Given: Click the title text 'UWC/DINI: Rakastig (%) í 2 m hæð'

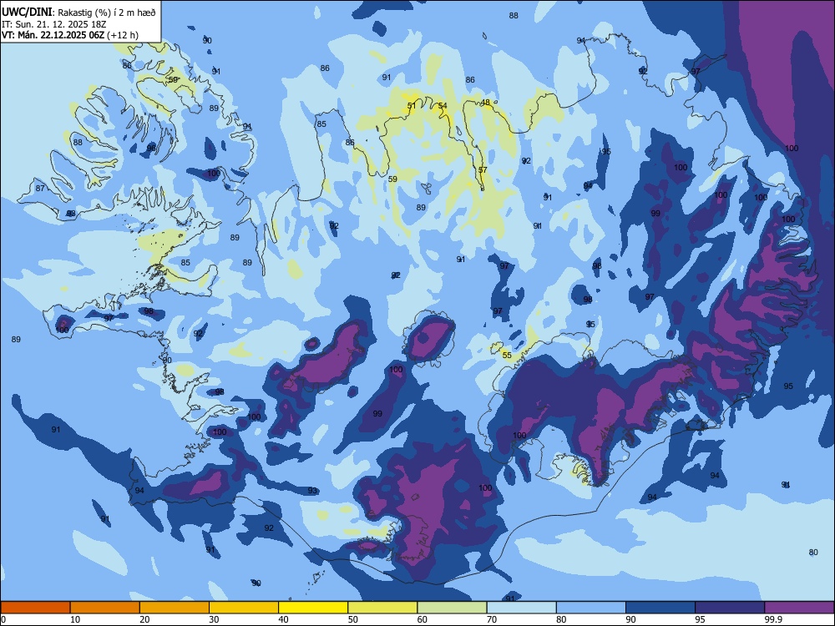Looking at the screenshot, I should (78, 13).
